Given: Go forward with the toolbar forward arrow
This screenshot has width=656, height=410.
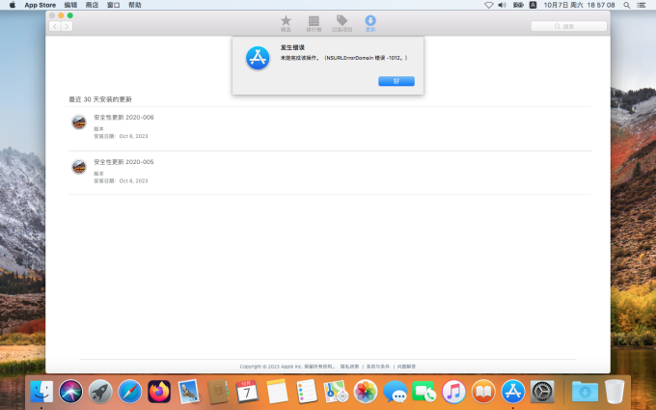Looking at the screenshot, I should (67, 26).
